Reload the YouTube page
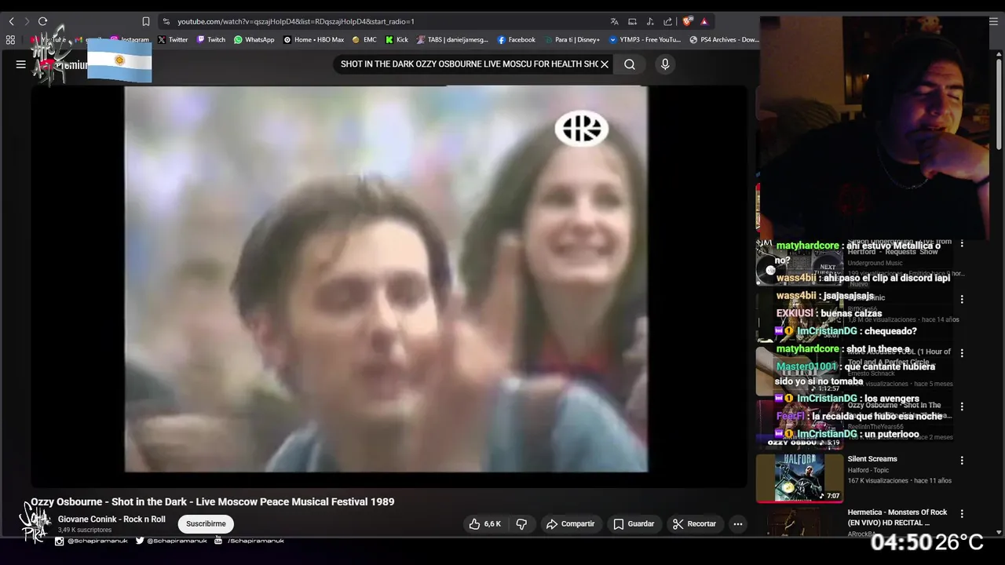Screen dimensions: 1005x565 [42, 21]
